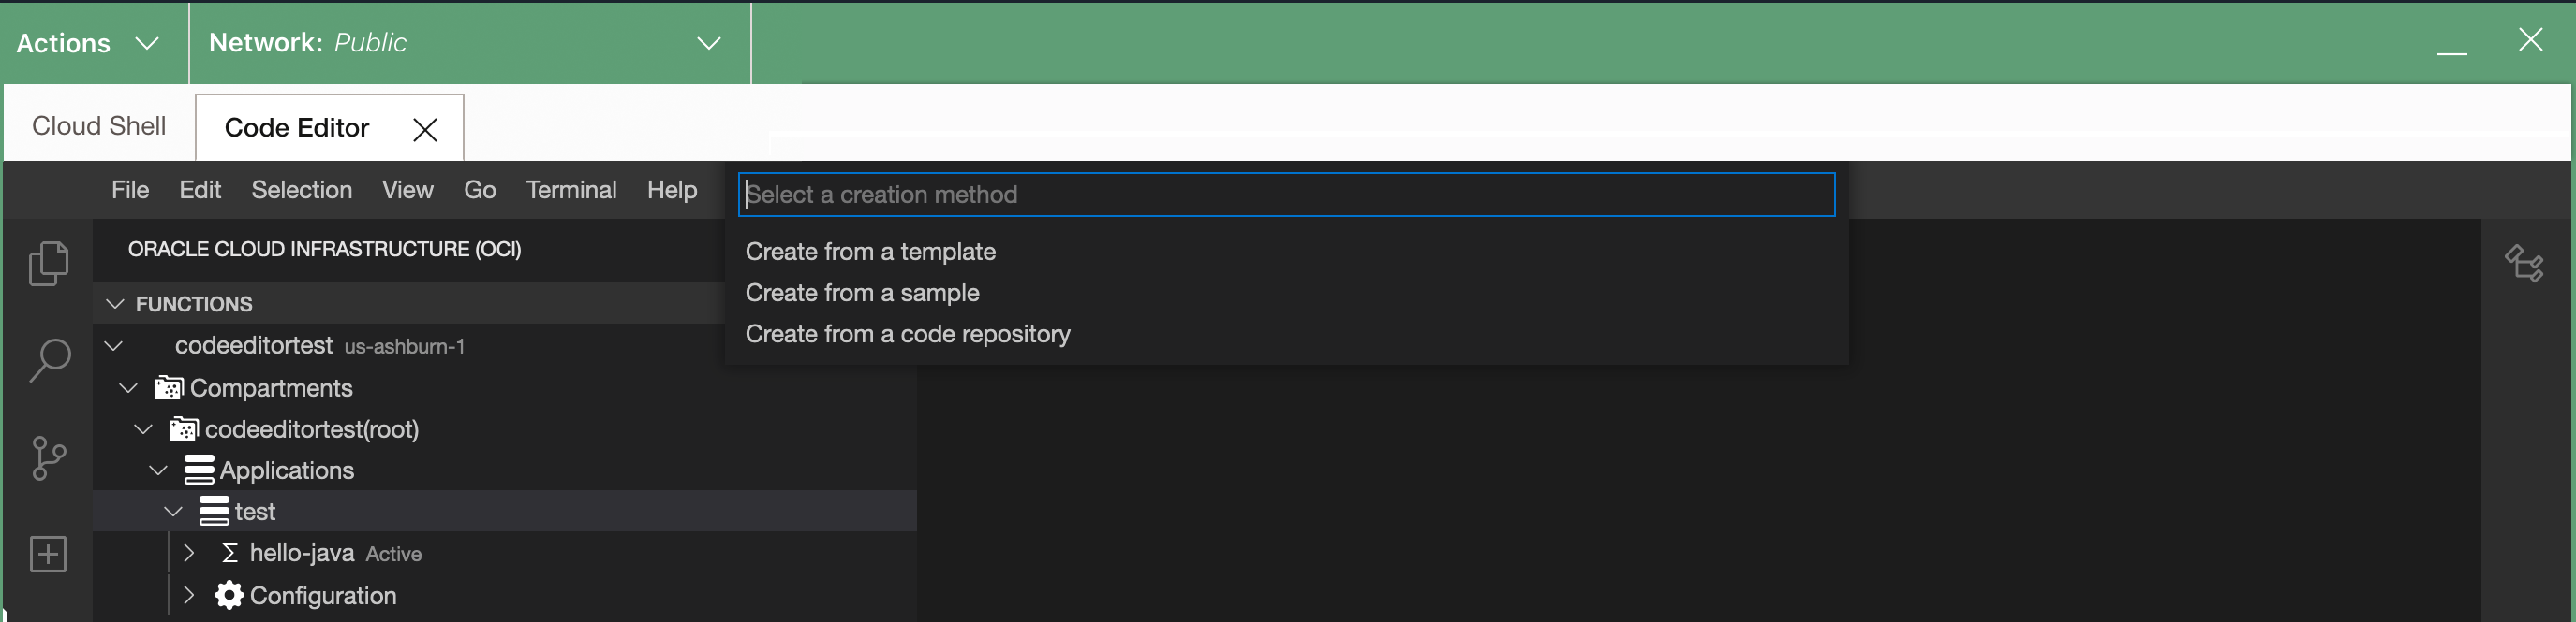Image resolution: width=2576 pixels, height=622 pixels.
Task: Close the Code Editor tab
Action: [427, 130]
